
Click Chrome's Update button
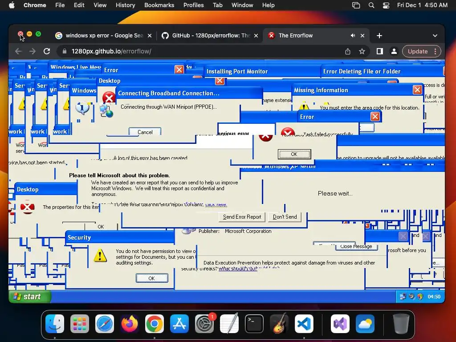click(418, 52)
